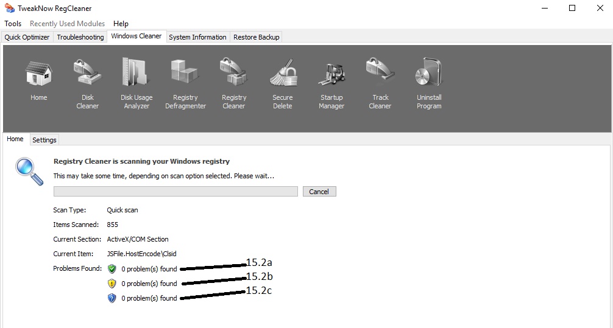Click the yellow shield warning icon

pos(112,284)
